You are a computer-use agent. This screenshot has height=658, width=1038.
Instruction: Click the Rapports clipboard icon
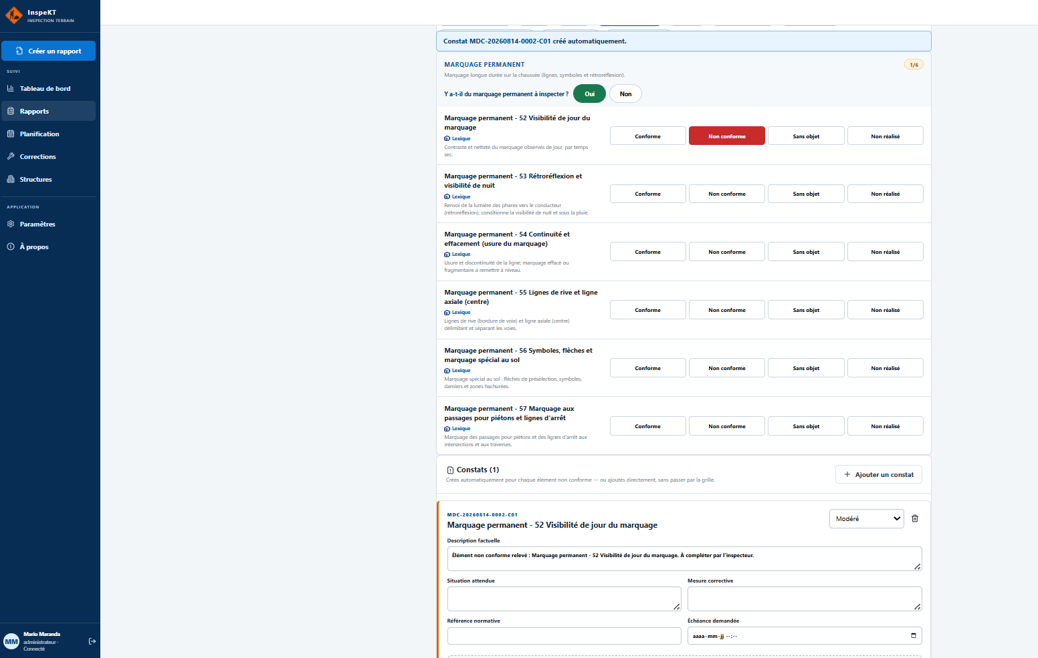(11, 111)
